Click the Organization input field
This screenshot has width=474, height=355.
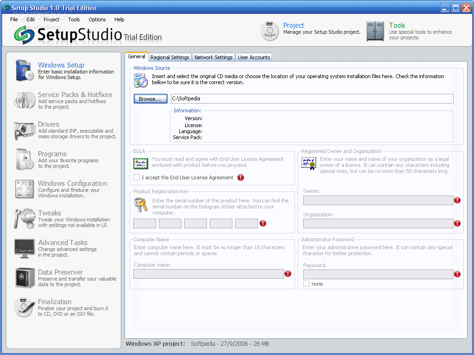[x=378, y=223]
